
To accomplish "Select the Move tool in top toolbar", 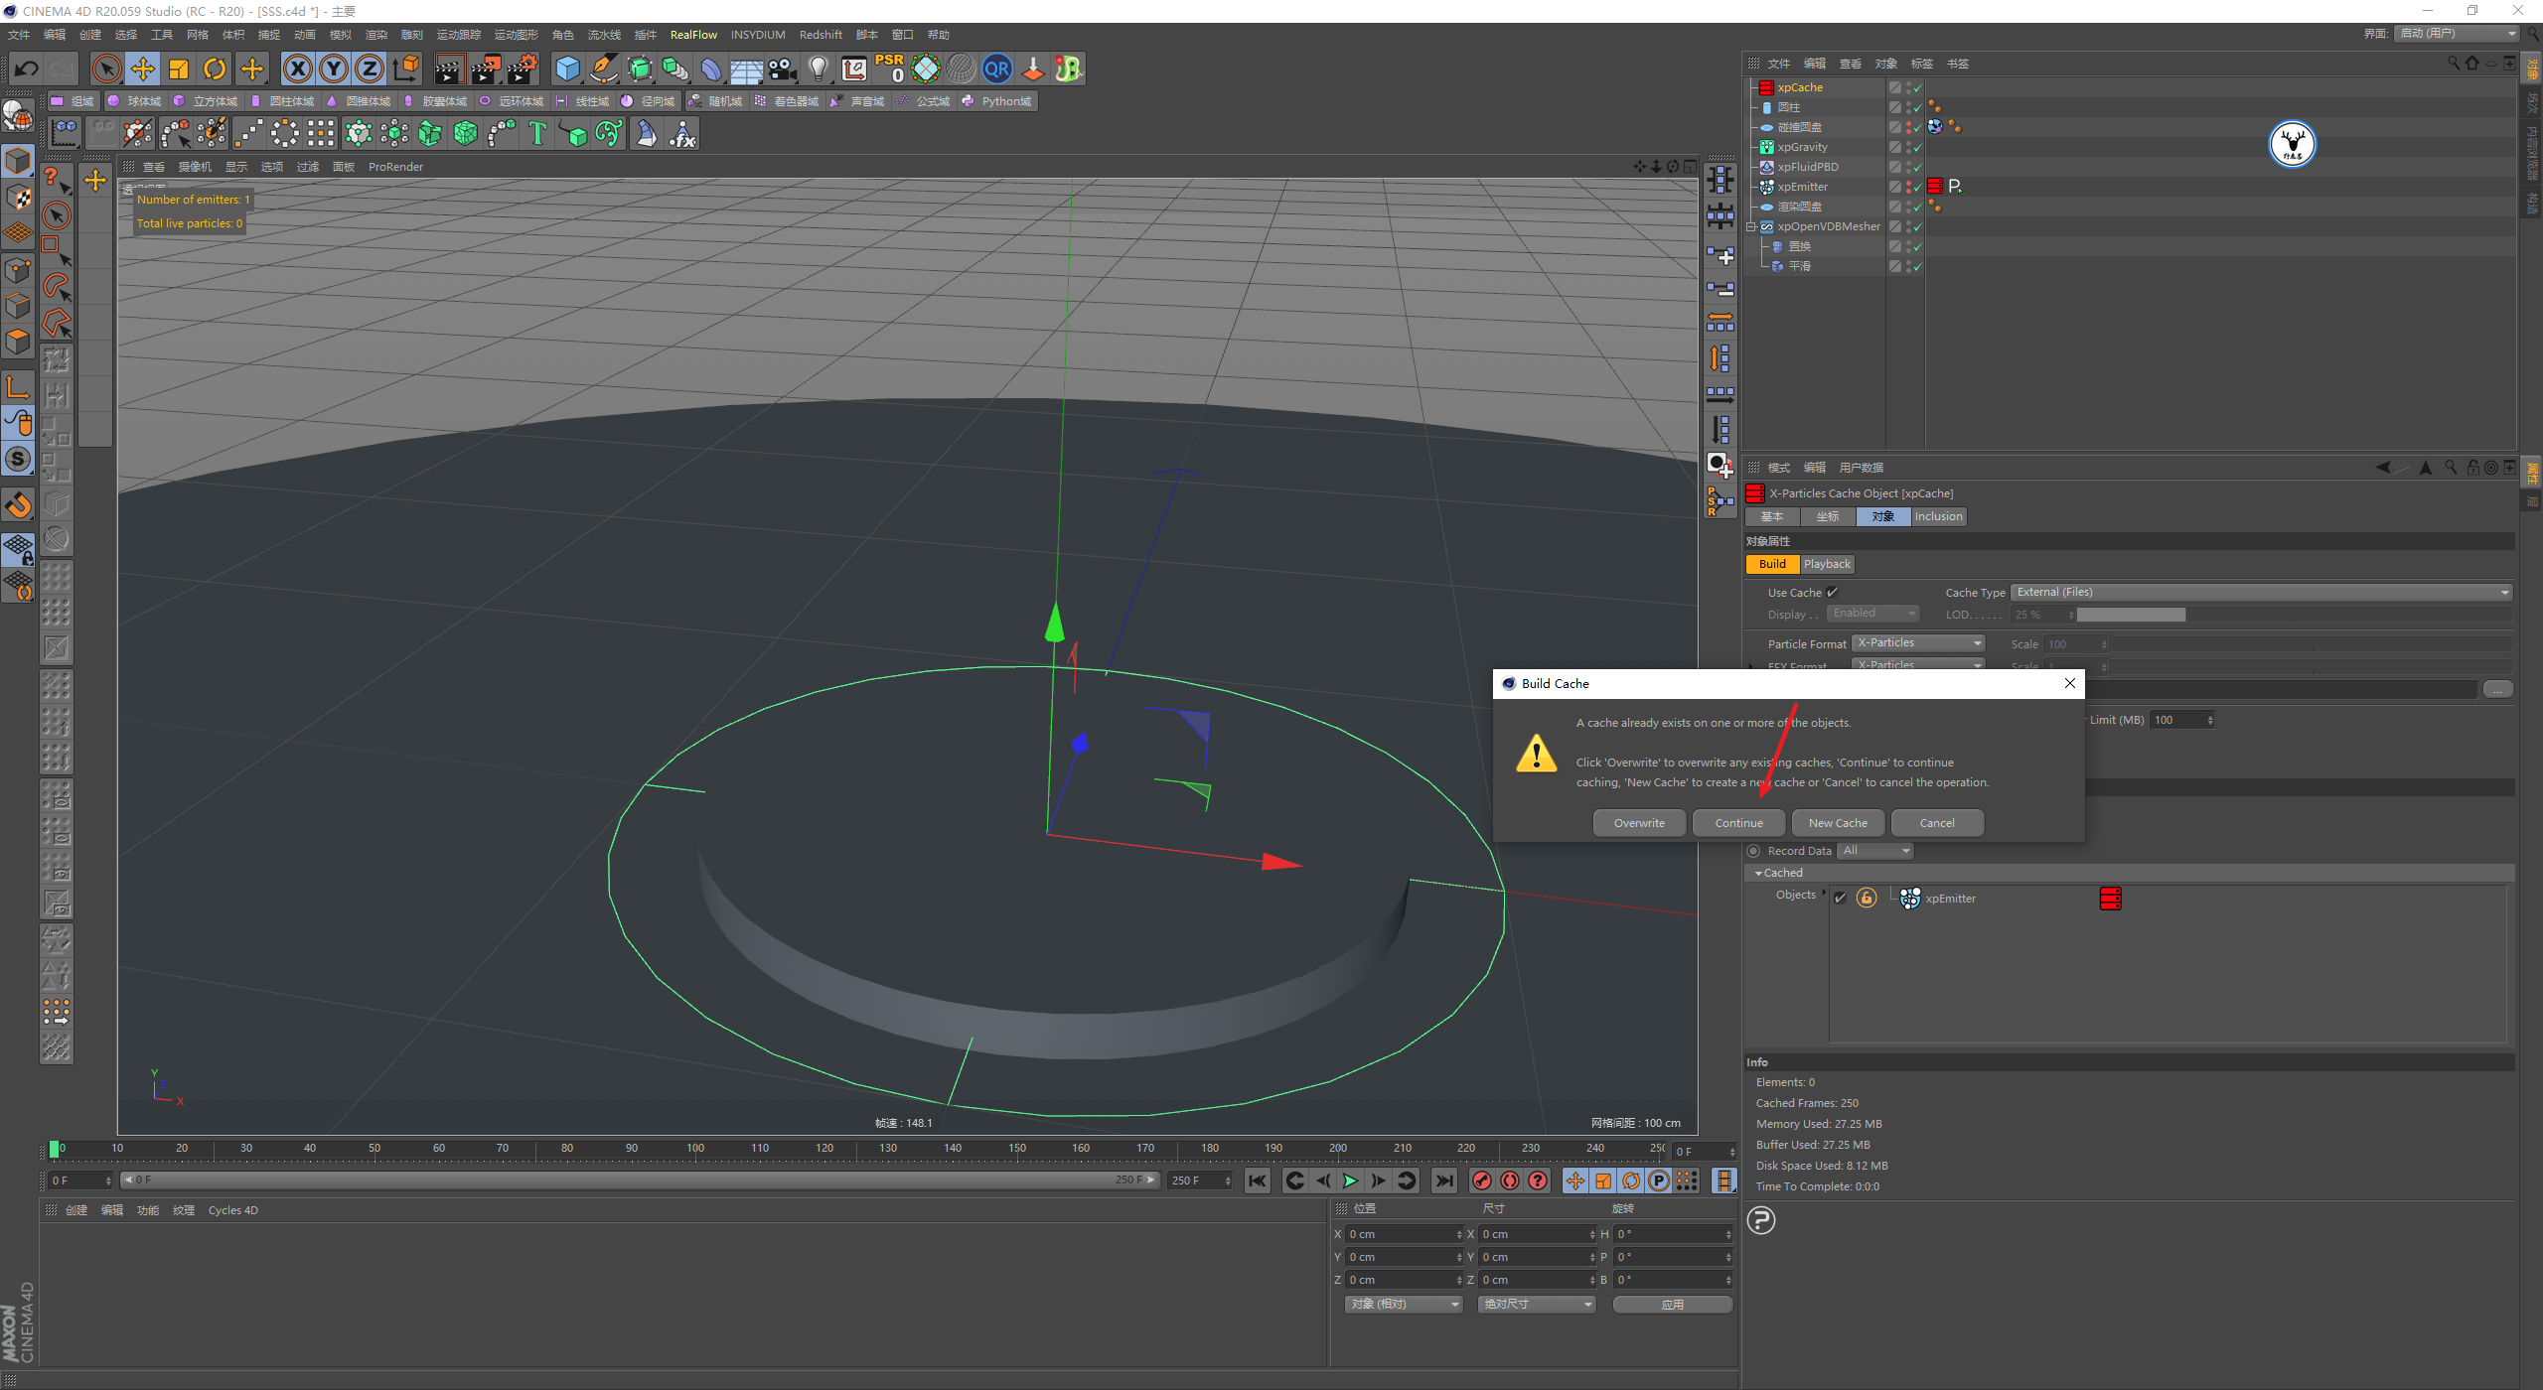I will 143,69.
